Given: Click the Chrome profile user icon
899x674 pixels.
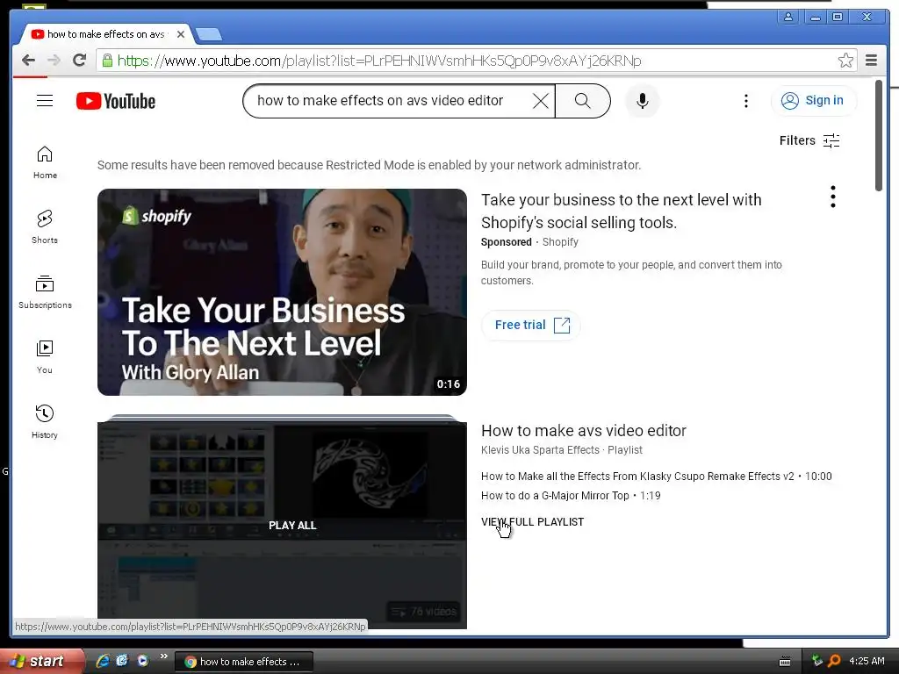Looking at the screenshot, I should (788, 17).
